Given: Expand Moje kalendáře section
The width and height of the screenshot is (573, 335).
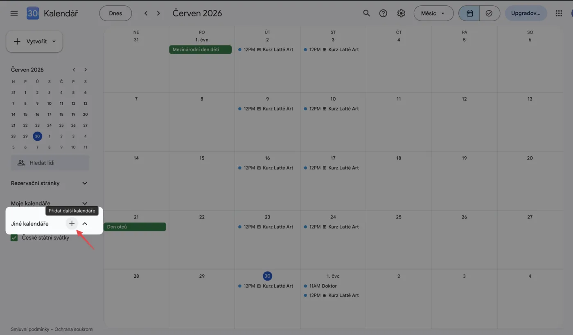Looking at the screenshot, I should point(85,203).
